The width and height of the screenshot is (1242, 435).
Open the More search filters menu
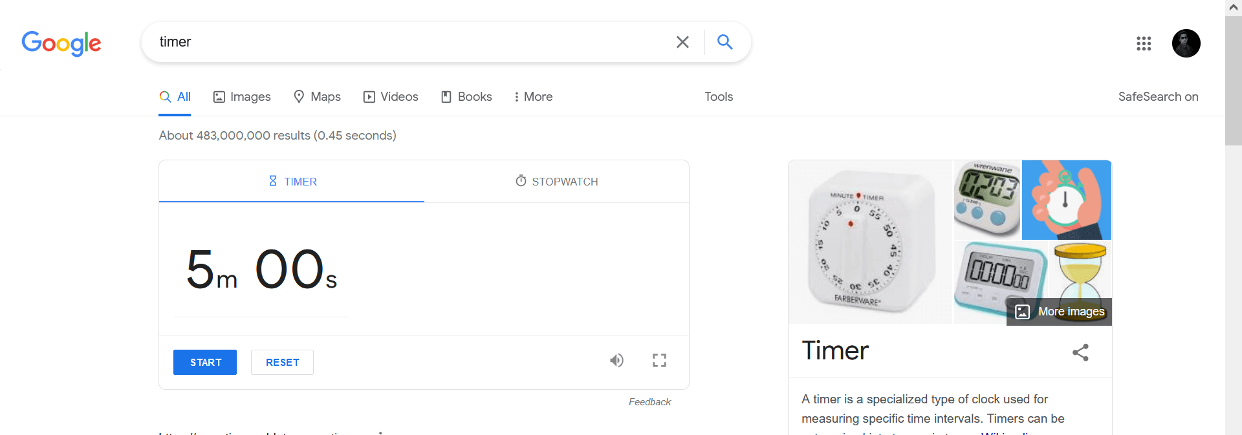533,96
